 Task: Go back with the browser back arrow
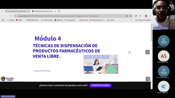(x=2, y=16)
